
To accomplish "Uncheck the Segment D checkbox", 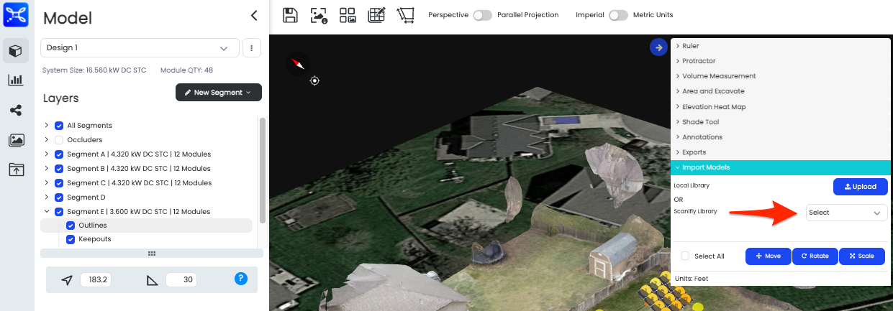I will pyautogui.click(x=59, y=198).
